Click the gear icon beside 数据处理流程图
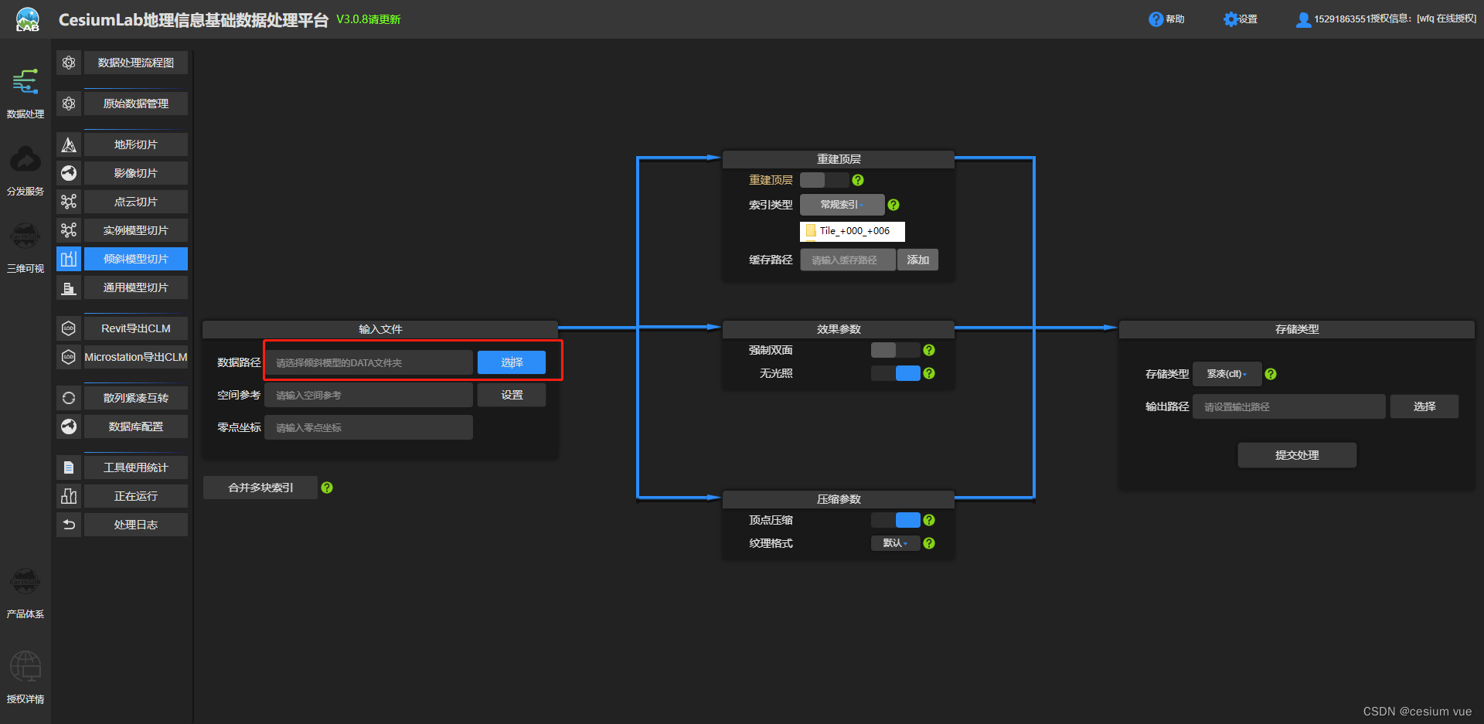The width and height of the screenshot is (1484, 724). coord(69,63)
